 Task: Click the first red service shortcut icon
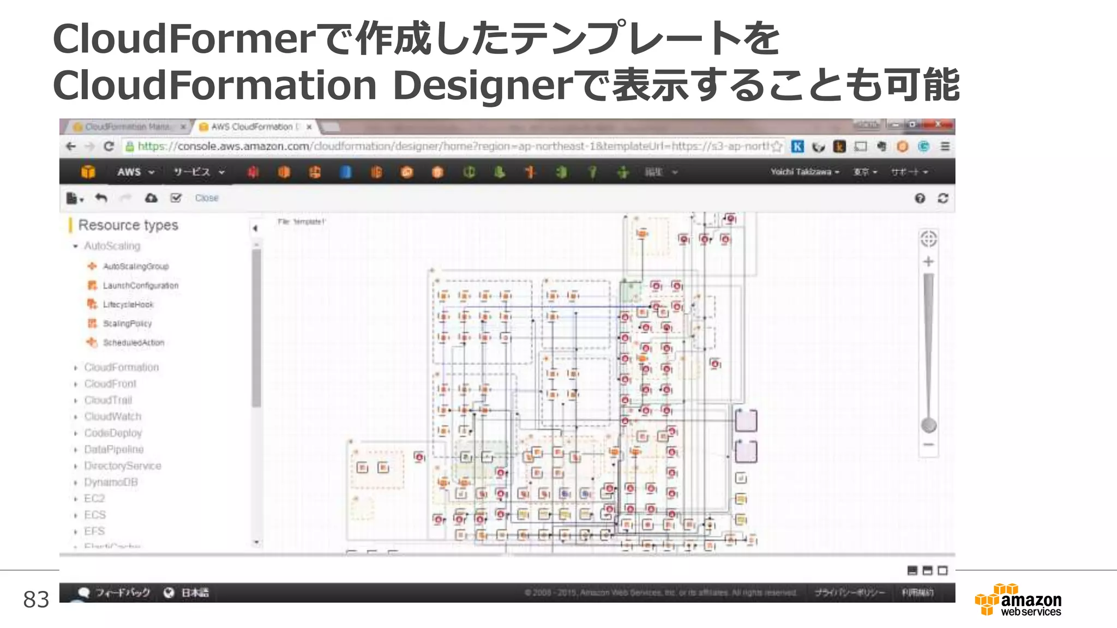(x=253, y=172)
